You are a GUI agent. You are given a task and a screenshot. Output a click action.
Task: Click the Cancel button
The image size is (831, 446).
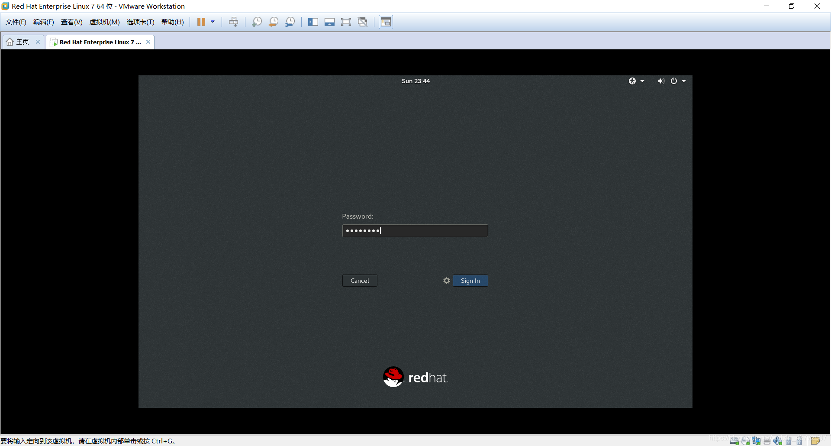click(x=360, y=281)
